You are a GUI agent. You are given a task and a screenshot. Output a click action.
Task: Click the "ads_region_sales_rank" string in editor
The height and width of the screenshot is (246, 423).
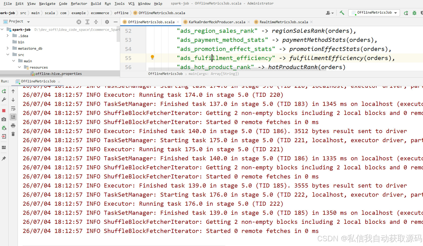[217, 31]
